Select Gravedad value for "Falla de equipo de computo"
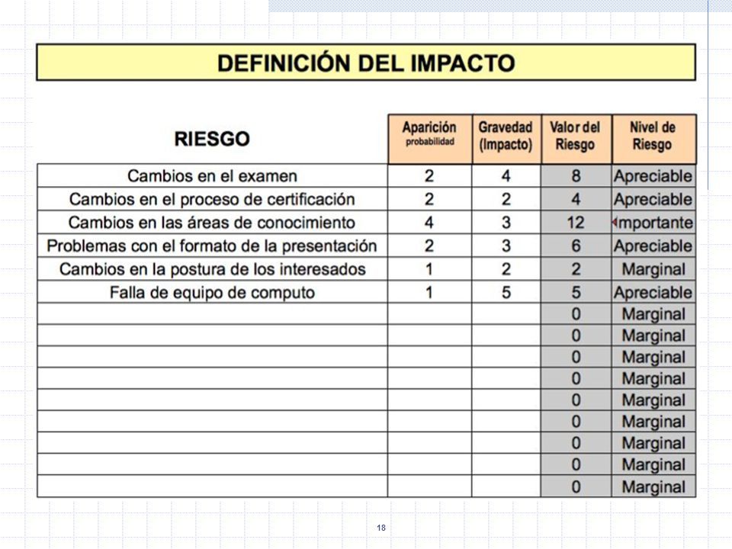This screenshot has height=549, width=732. [x=506, y=292]
